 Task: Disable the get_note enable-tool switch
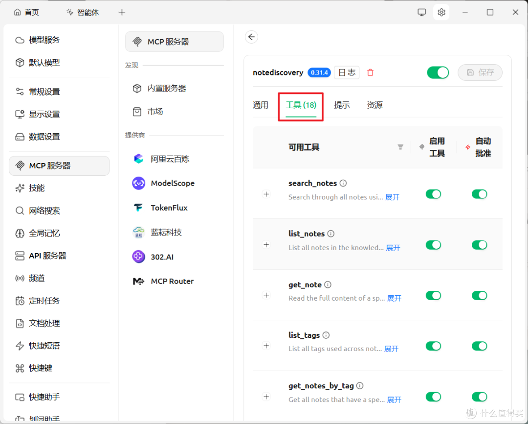[433, 296]
